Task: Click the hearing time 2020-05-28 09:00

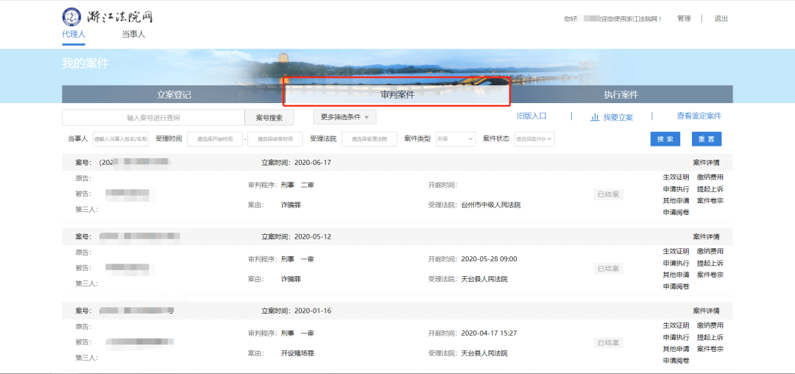Action: (x=490, y=259)
